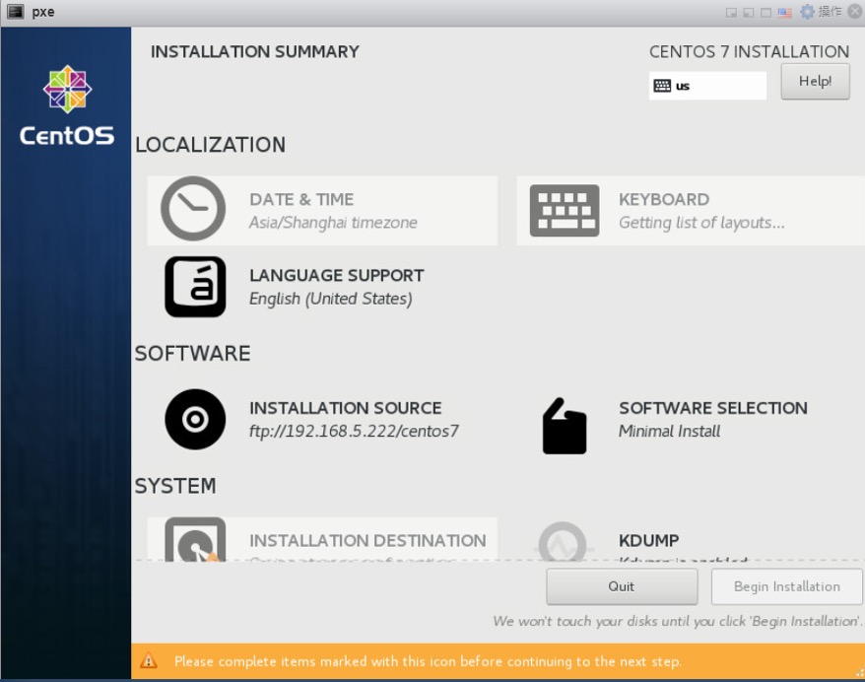Open the Asia/Shanghai timezone setting

(x=333, y=223)
